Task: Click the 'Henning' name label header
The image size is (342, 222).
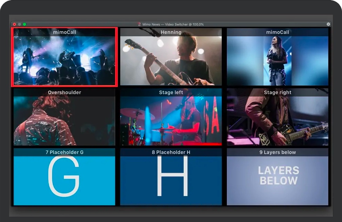Action: coord(171,32)
